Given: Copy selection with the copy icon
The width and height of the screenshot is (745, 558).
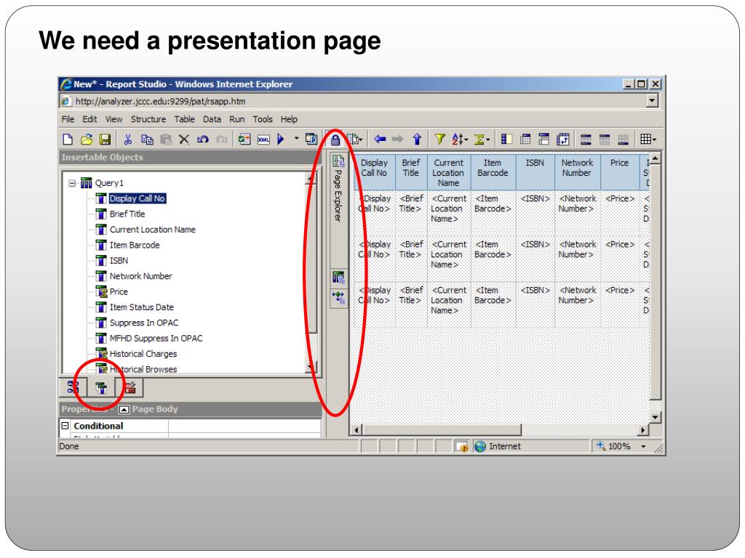Looking at the screenshot, I should [x=147, y=139].
